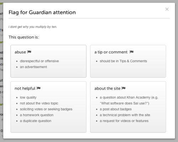The height and width of the screenshot is (142, 178).
Task: Click soliciting votes or seeking badges
Action: [x=46, y=109]
